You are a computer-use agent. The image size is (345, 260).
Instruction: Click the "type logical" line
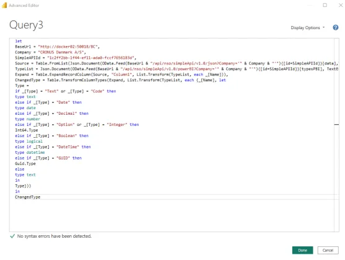(28, 141)
